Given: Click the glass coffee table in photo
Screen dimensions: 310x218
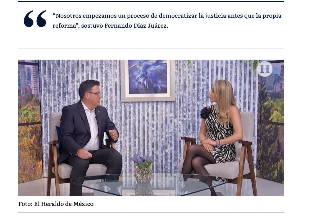Looking at the screenshot, I should 150,185.
